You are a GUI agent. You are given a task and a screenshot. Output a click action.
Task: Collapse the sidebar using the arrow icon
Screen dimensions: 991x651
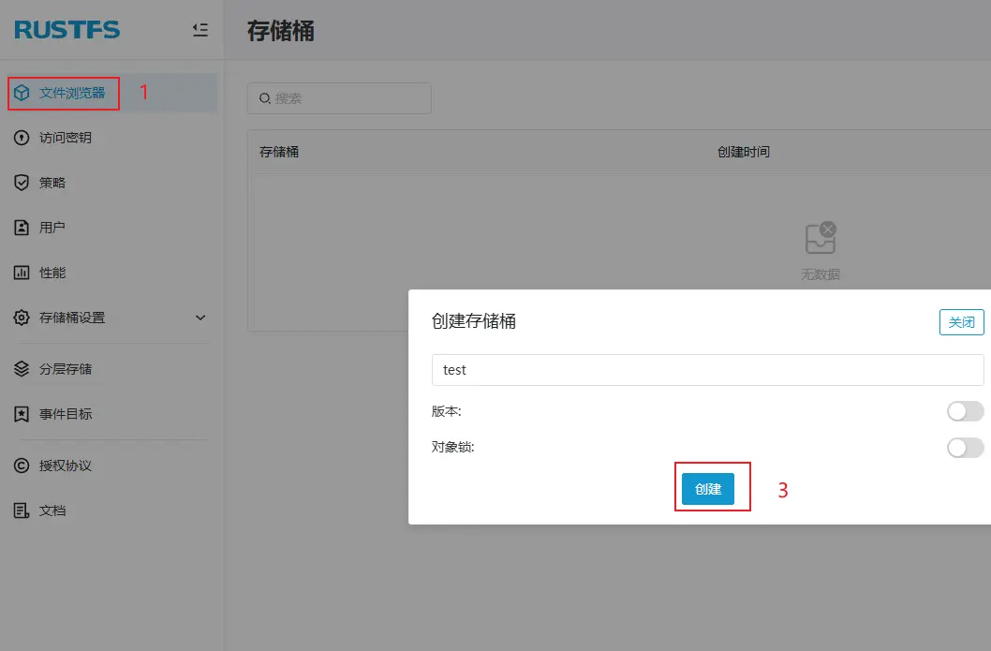click(200, 29)
